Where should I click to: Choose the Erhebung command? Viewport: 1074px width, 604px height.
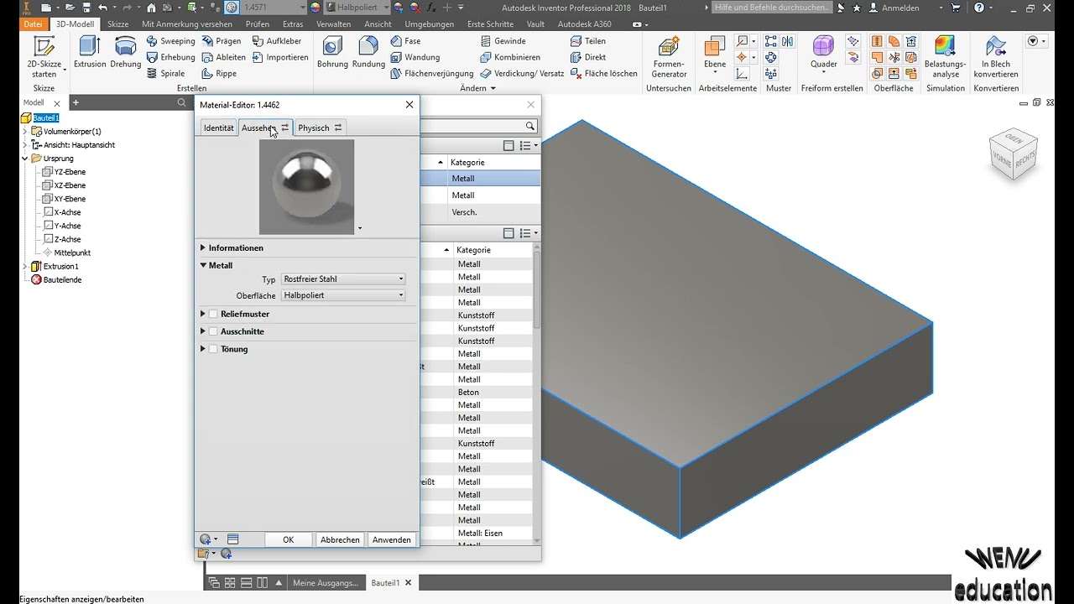[x=170, y=57]
